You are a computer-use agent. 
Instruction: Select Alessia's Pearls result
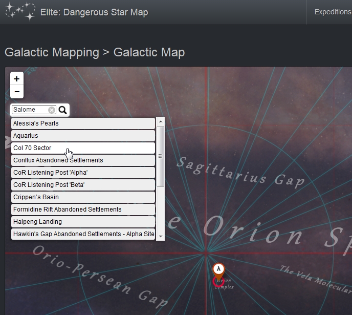click(x=83, y=123)
